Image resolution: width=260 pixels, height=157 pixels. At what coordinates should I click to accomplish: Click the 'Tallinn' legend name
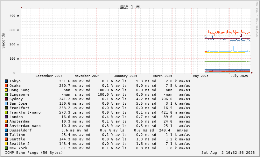[x=17, y=135]
